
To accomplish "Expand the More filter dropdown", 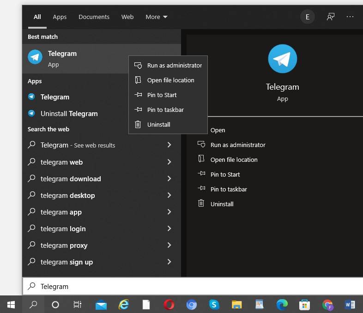I will click(x=157, y=17).
